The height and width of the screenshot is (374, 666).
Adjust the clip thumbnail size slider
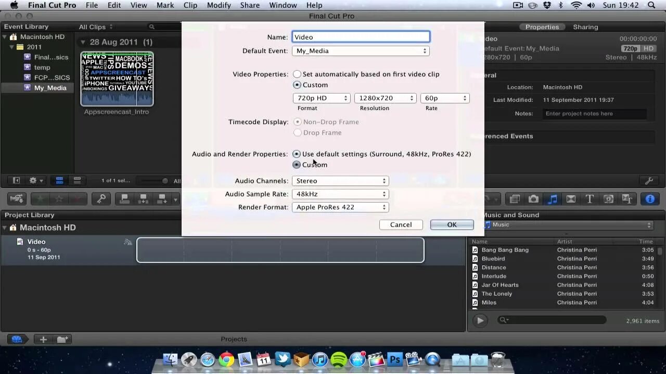pos(165,181)
